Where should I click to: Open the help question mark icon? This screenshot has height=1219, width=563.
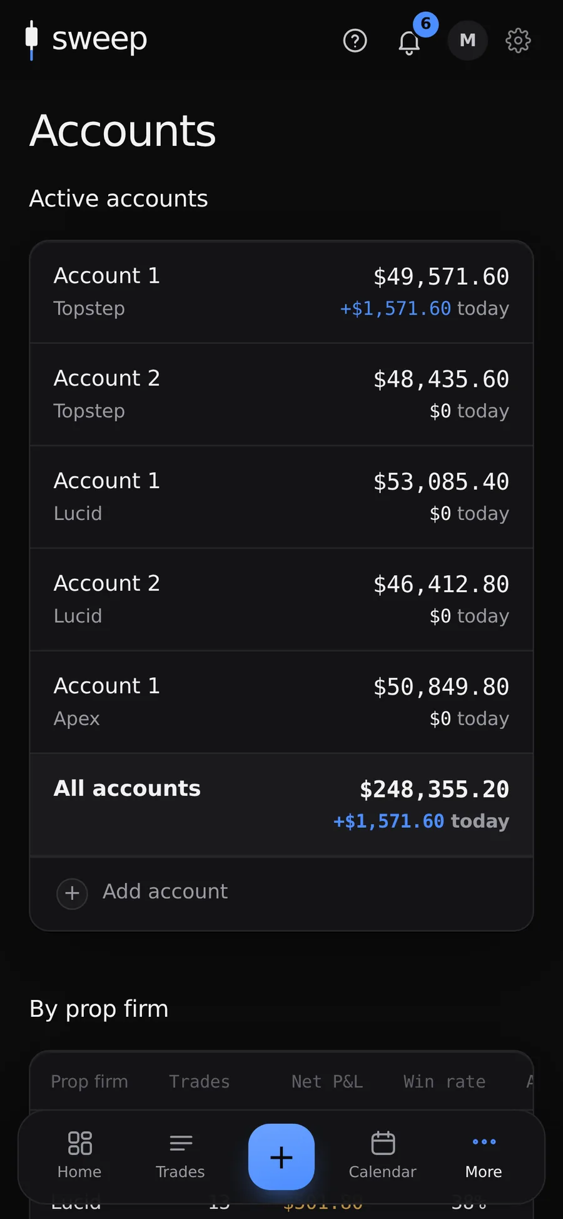(355, 41)
